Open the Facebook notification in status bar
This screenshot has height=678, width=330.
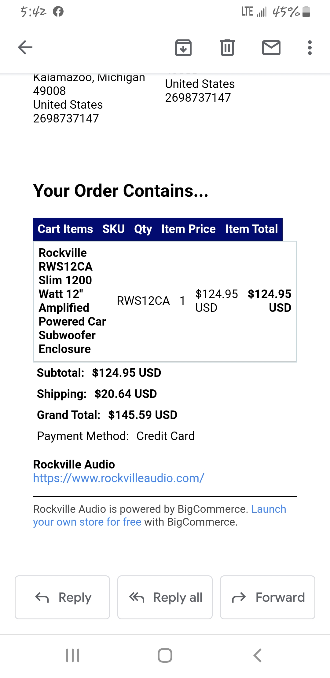point(57,12)
